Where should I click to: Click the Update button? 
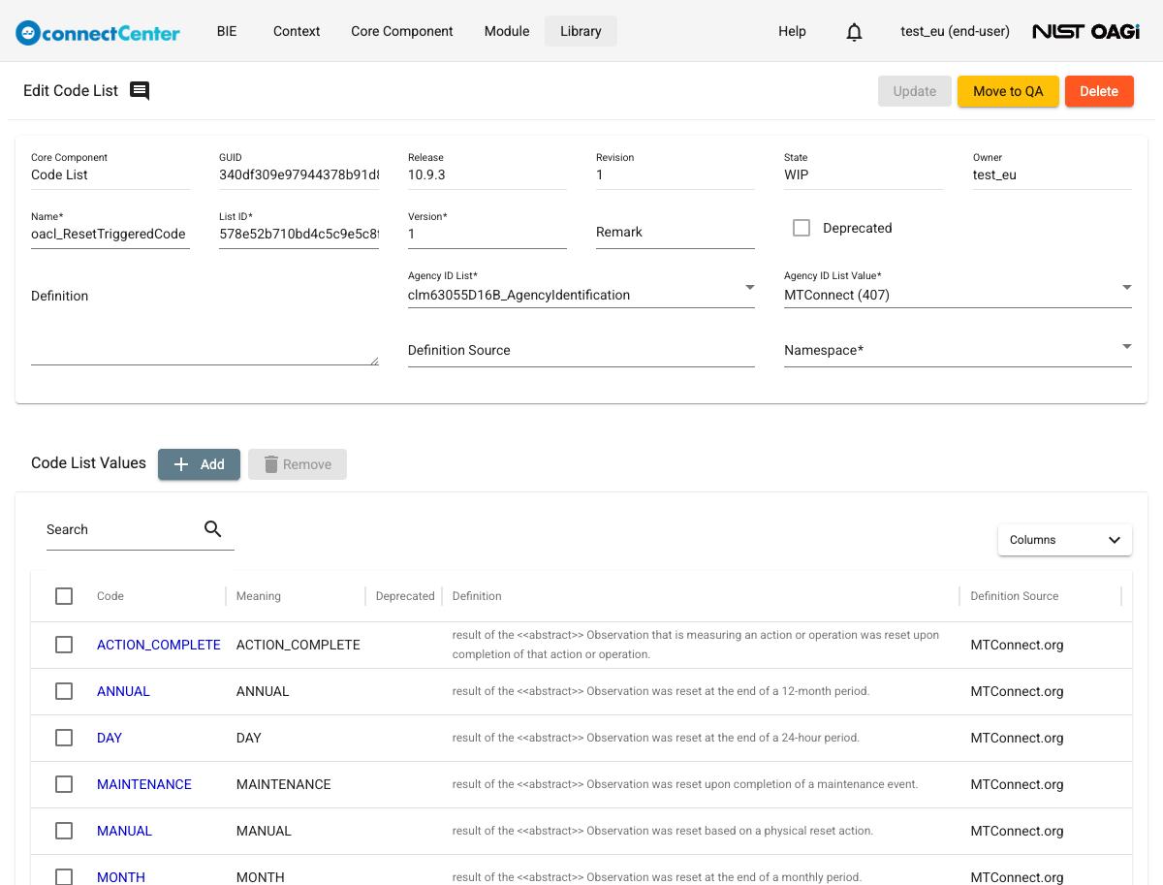point(915,91)
